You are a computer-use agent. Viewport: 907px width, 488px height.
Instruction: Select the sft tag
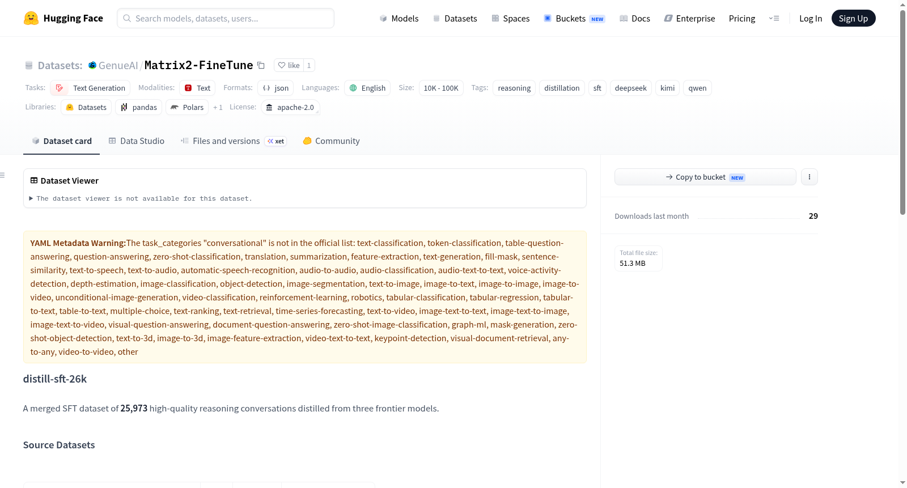click(x=597, y=88)
